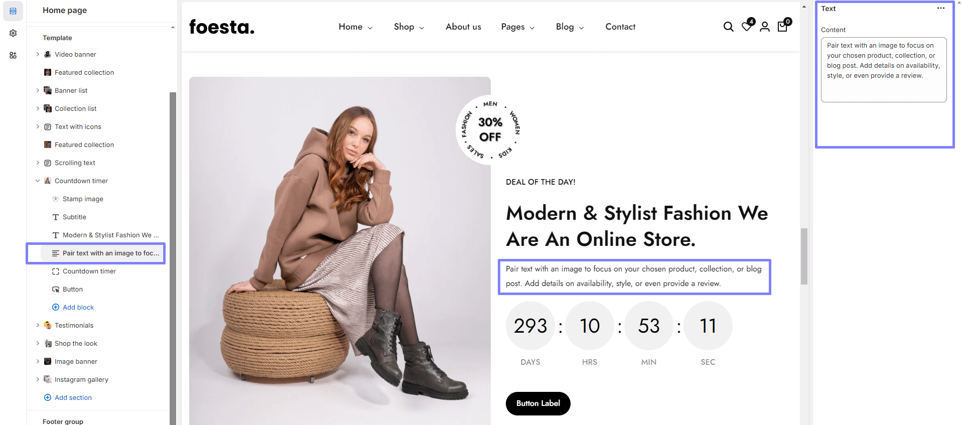962x425 pixels.
Task: Open the Sections panel icon
Action: pos(13,11)
